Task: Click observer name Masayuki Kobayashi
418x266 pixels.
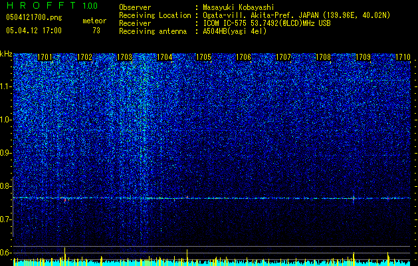Action: point(239,7)
